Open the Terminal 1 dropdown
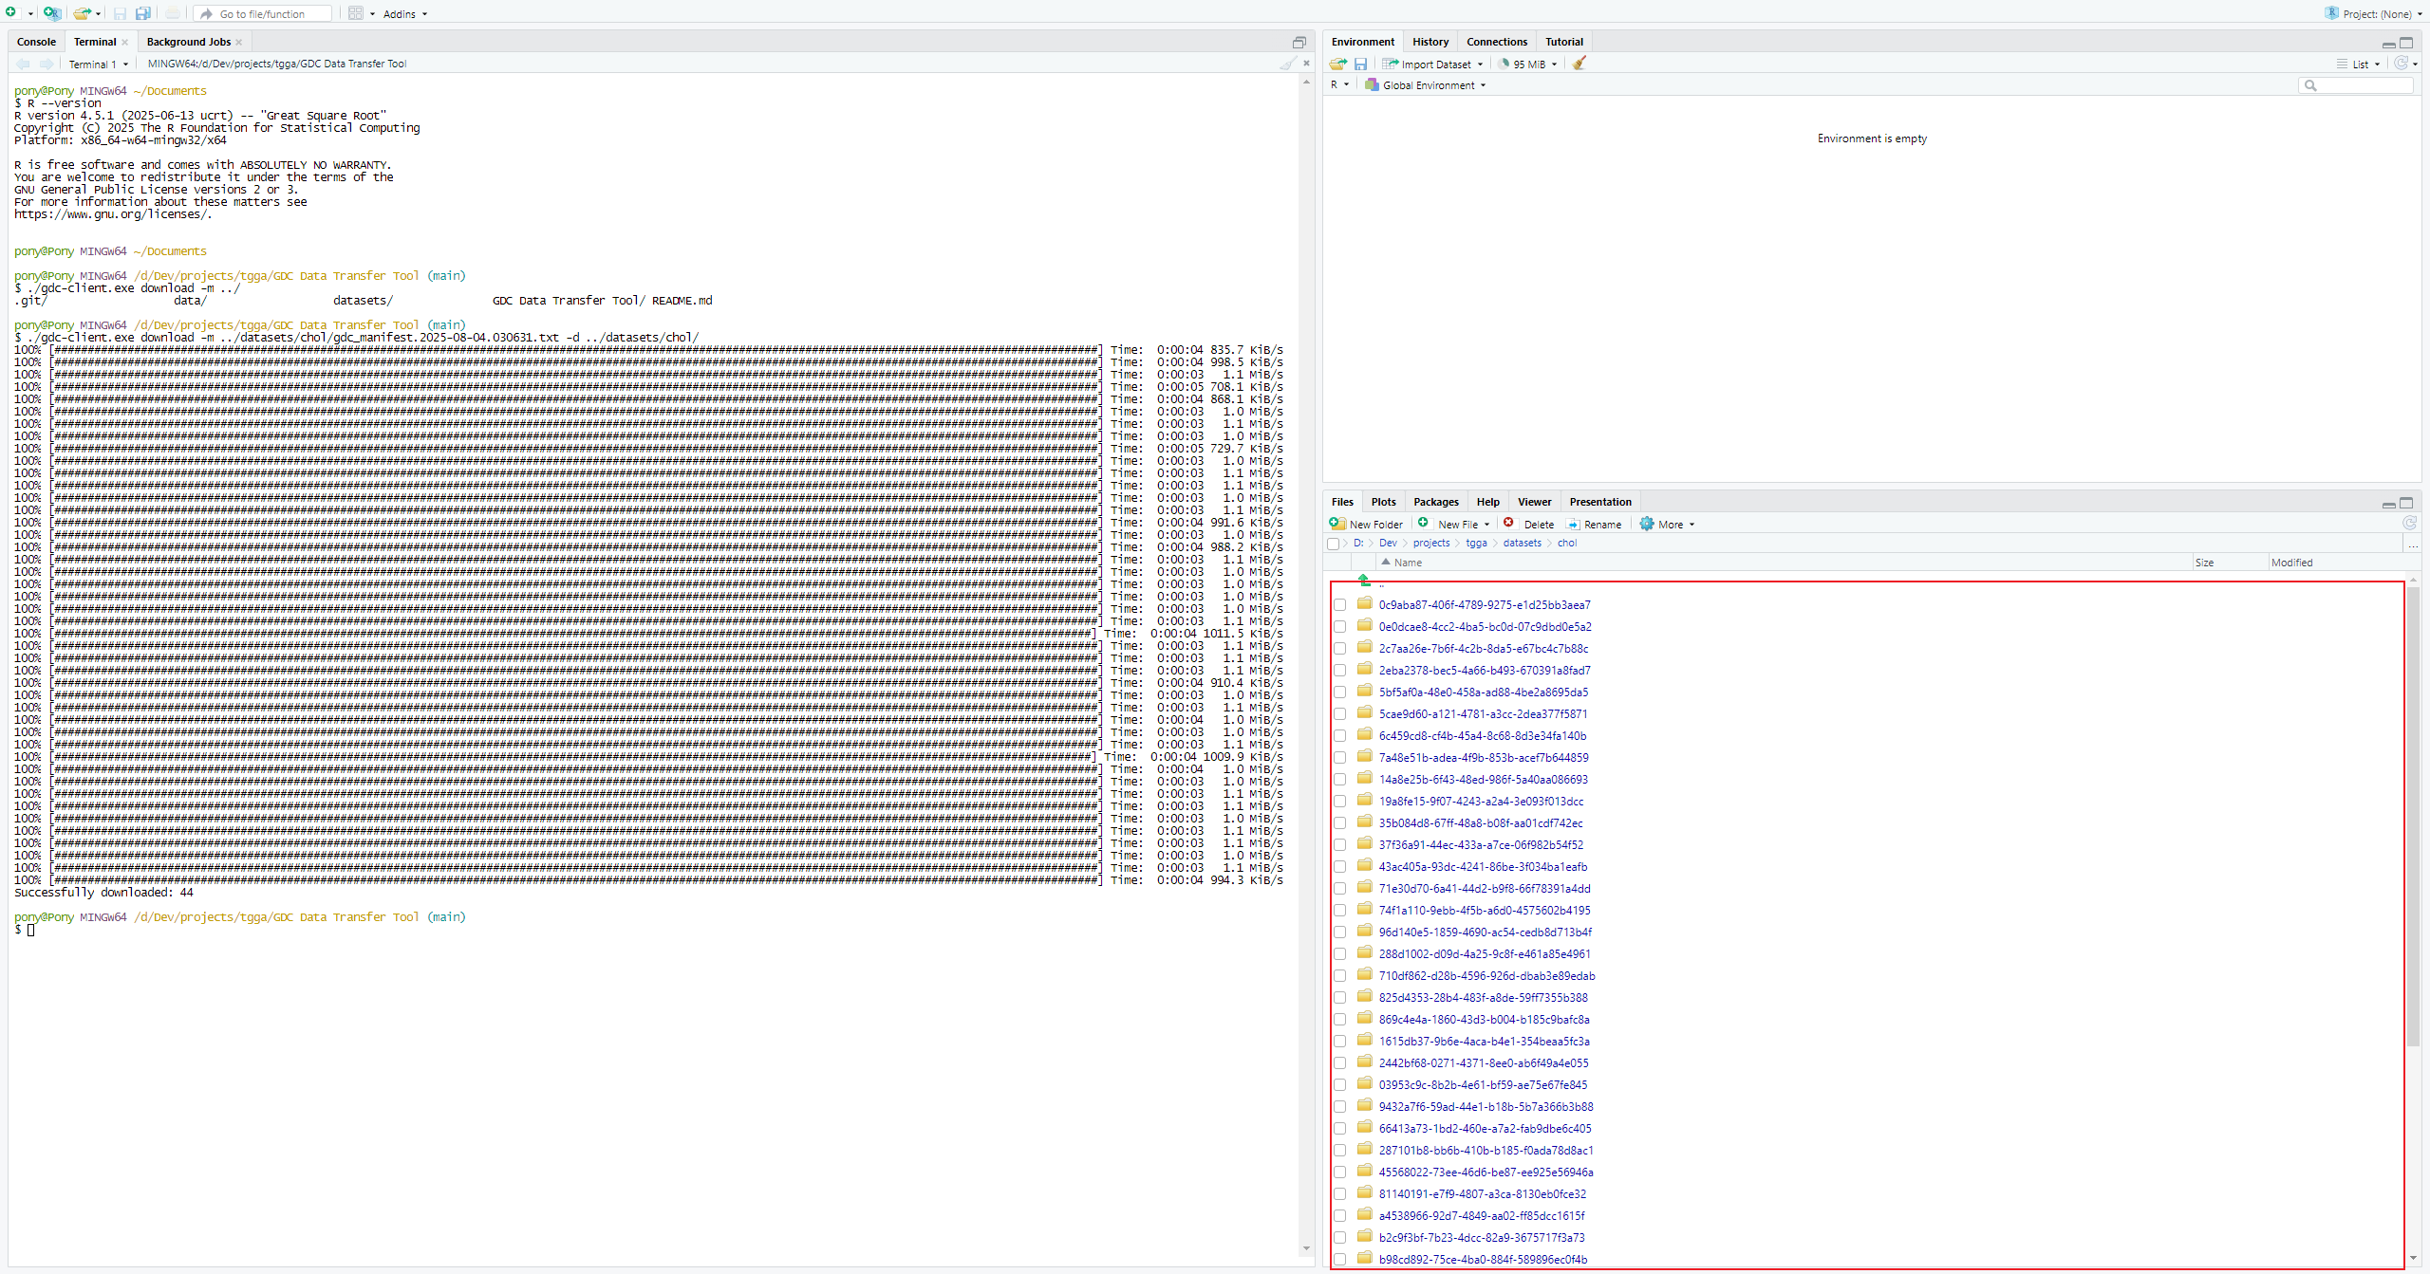 [x=99, y=65]
